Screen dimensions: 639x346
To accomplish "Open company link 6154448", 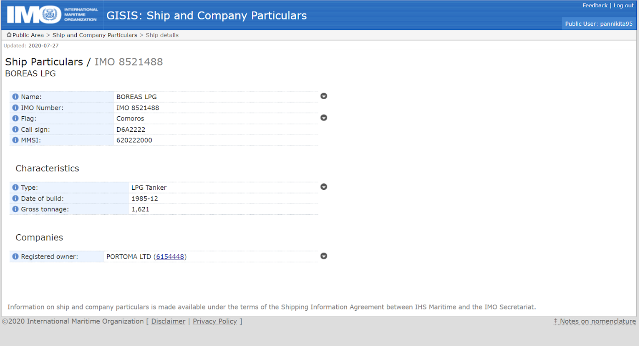I will click(170, 257).
